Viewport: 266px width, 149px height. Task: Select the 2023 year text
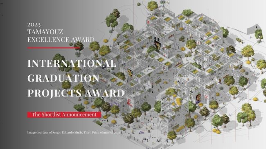(x=34, y=25)
